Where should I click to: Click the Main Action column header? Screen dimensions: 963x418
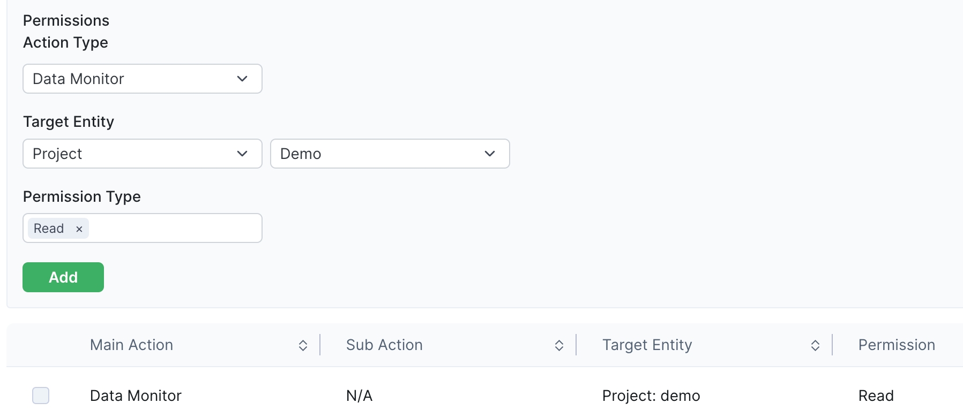[x=131, y=345]
